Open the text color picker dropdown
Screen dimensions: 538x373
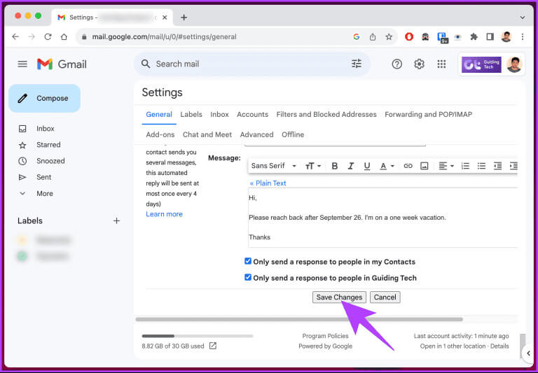pos(387,166)
